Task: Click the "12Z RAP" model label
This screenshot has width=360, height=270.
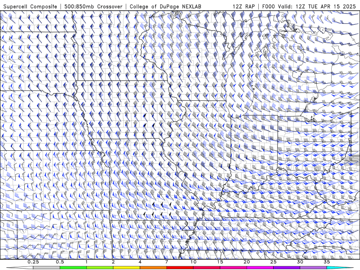Action: [x=243, y=6]
